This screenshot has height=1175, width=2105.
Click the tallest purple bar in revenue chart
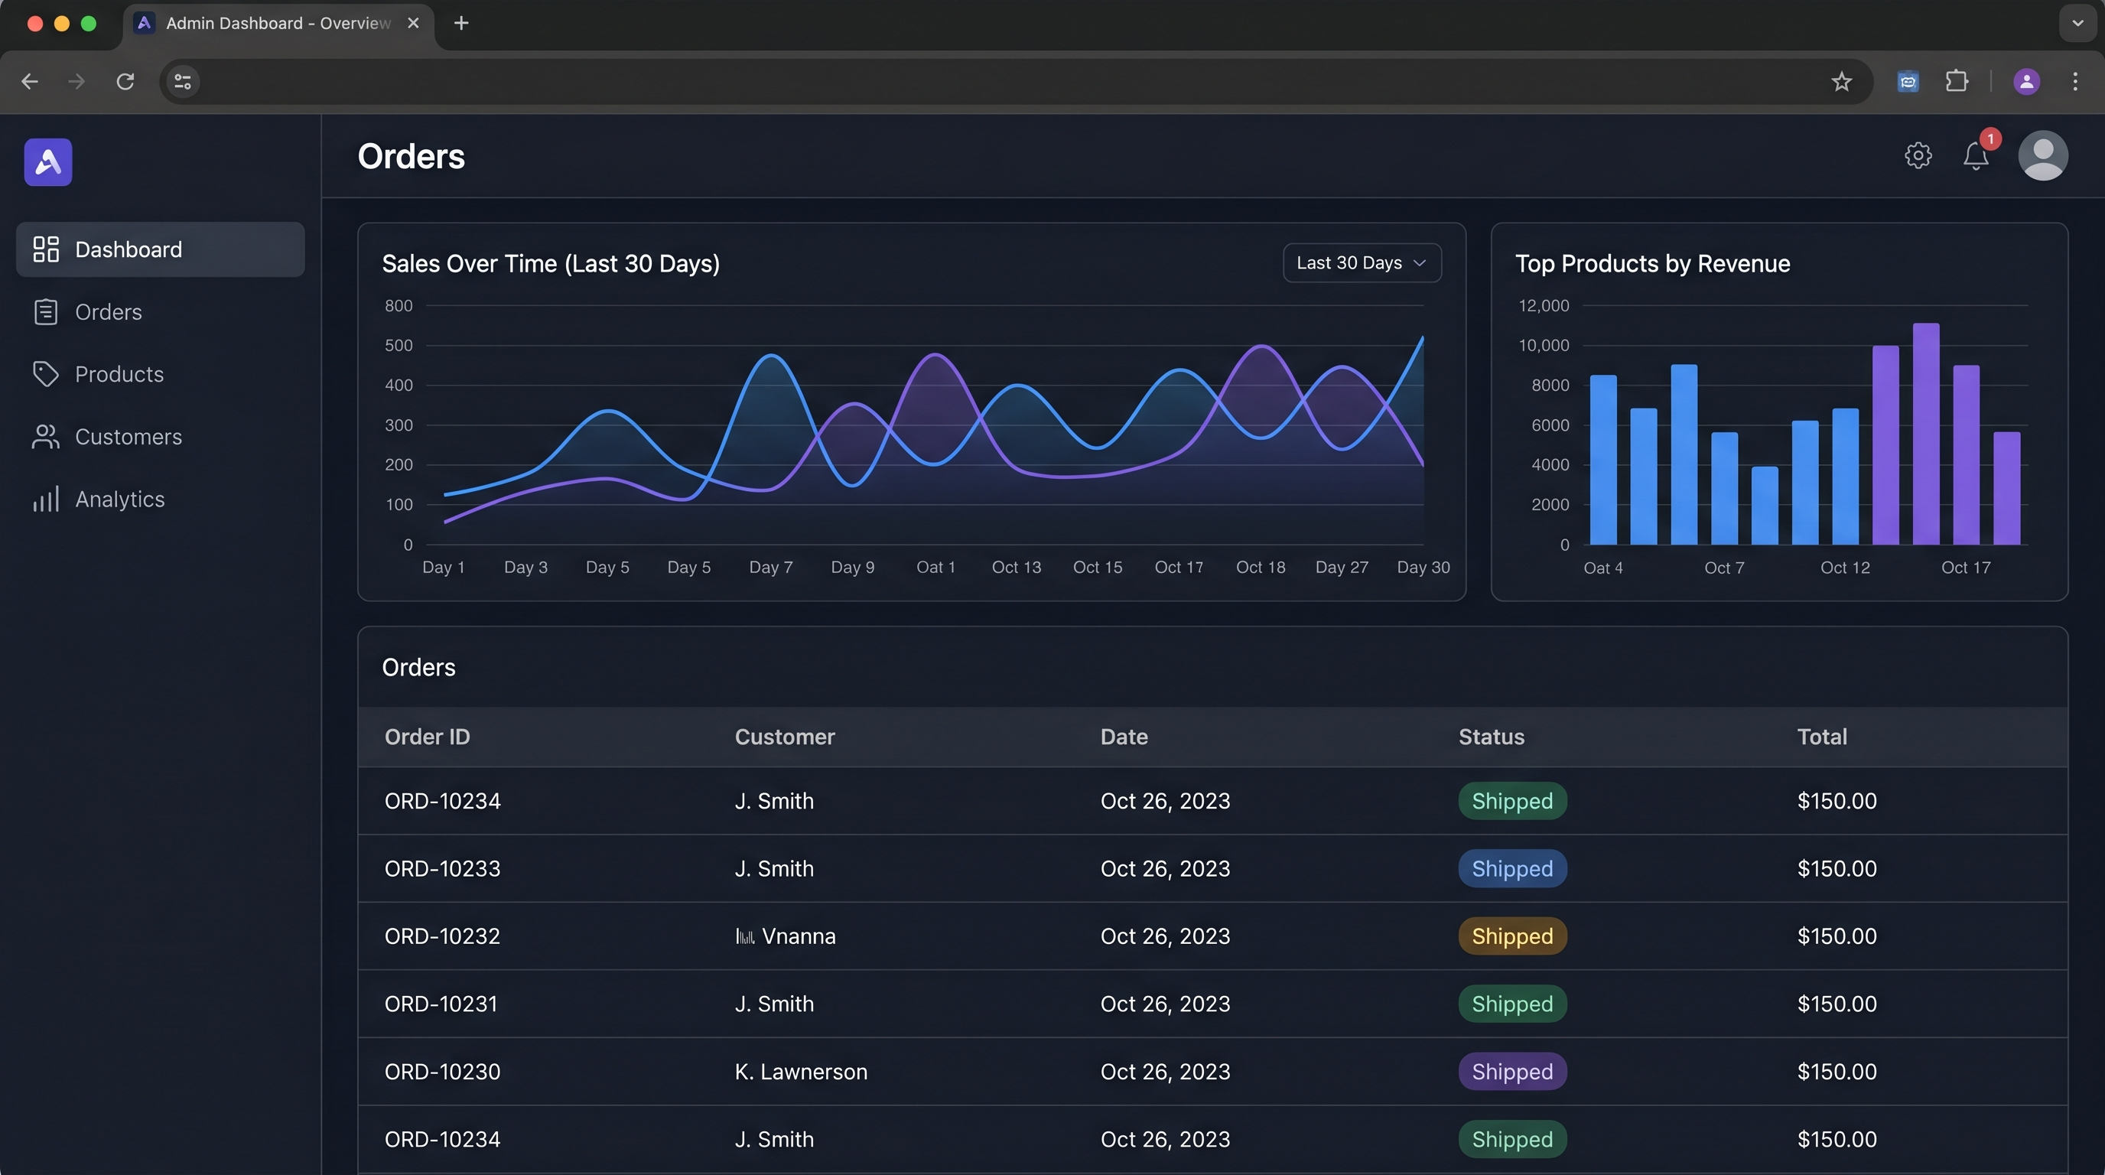pos(1926,434)
